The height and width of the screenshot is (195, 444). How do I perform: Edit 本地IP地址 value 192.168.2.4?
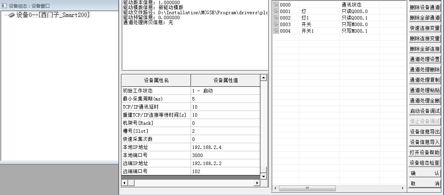[225, 147]
